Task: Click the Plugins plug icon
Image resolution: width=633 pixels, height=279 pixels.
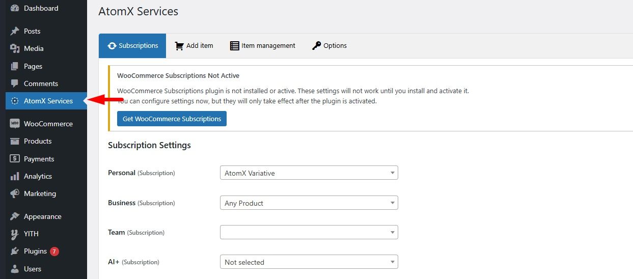Action: coord(15,251)
